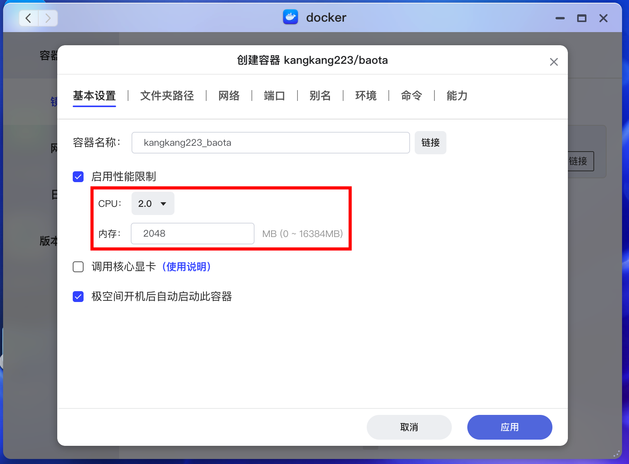Screen dimensions: 629x464
Task: Maximize the docker window
Action: coord(582,18)
